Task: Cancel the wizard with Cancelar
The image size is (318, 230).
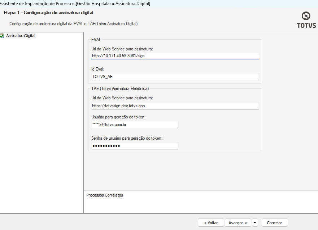Action: pos(274,223)
